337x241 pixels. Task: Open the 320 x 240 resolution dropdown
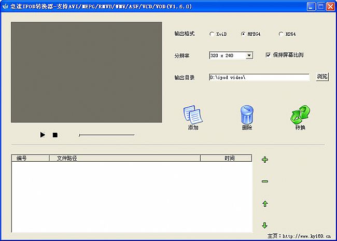(249, 55)
